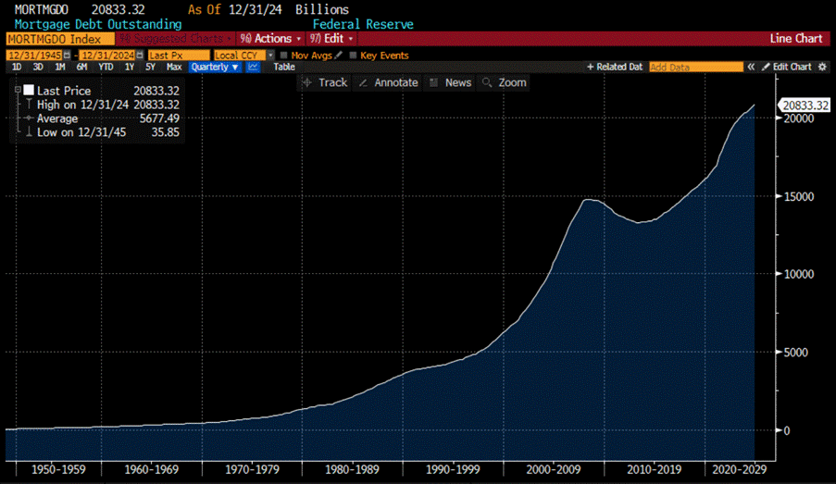Open the Edit menu
Screen dimensions: 836x484
[331, 38]
